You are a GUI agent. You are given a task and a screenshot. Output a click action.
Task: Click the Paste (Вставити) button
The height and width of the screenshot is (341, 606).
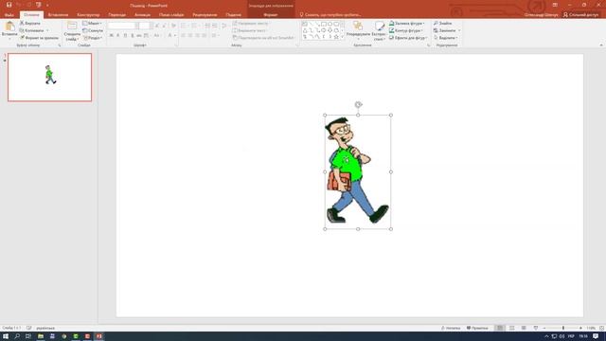9,30
